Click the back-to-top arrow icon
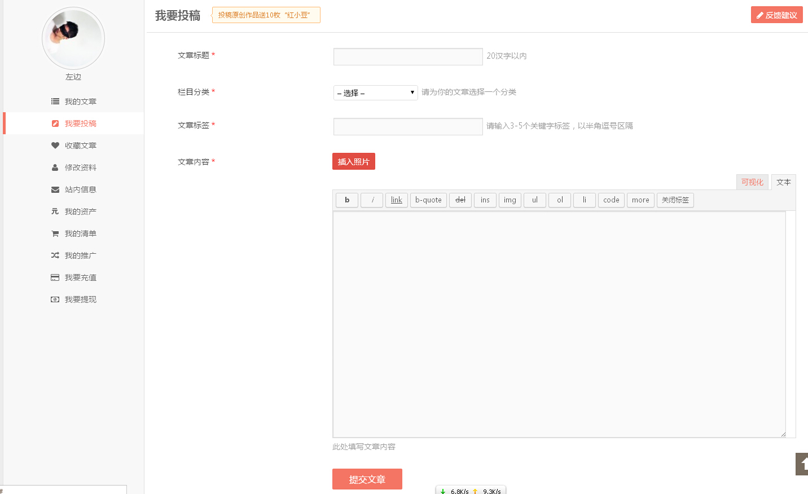The image size is (808, 494). 802,464
